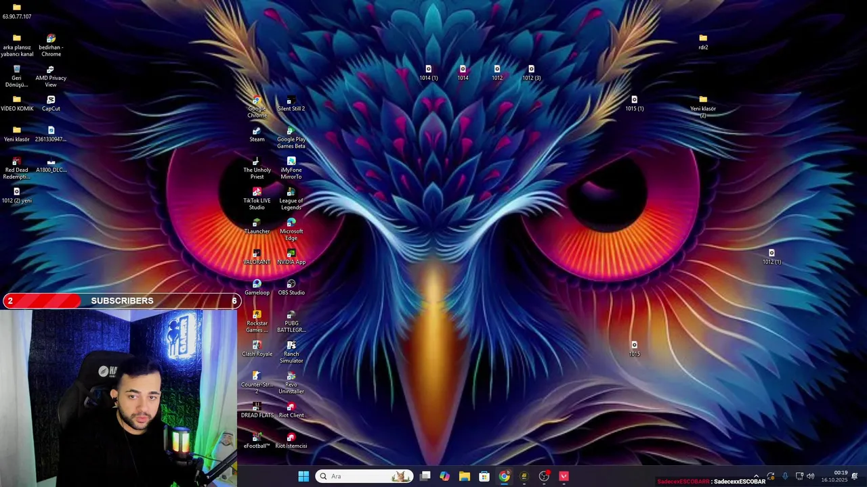
Task: Expand hidden system tray icons chevron
Action: click(x=756, y=476)
